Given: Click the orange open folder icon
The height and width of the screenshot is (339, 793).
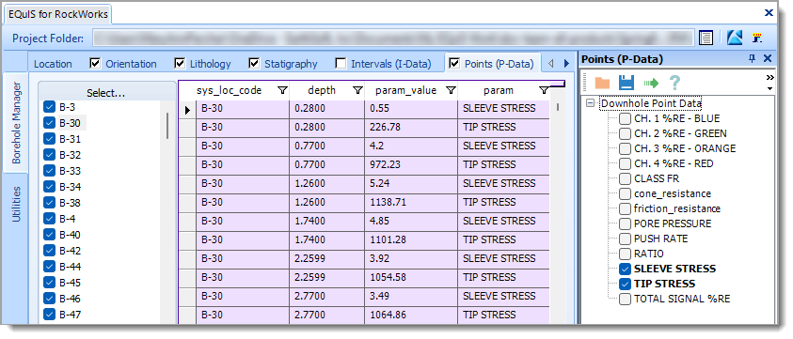Looking at the screenshot, I should pyautogui.click(x=602, y=83).
